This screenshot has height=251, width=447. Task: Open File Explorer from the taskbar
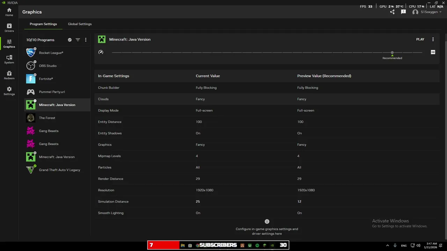[183, 245]
